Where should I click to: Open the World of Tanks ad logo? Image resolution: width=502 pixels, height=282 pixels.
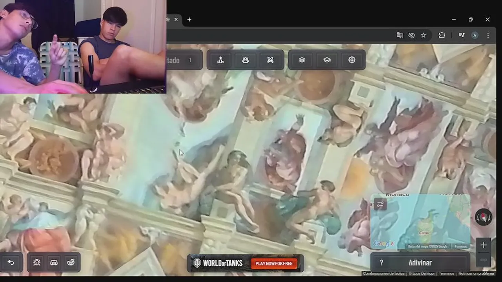pyautogui.click(x=218, y=263)
